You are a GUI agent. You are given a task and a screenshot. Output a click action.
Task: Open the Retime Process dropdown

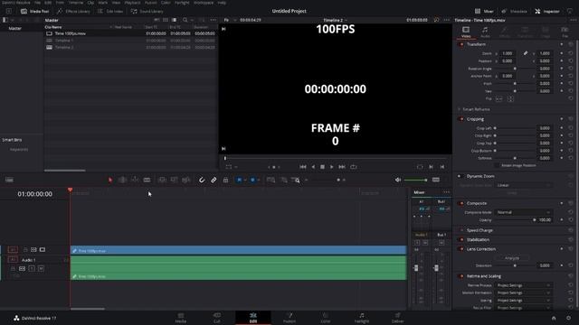click(523, 285)
